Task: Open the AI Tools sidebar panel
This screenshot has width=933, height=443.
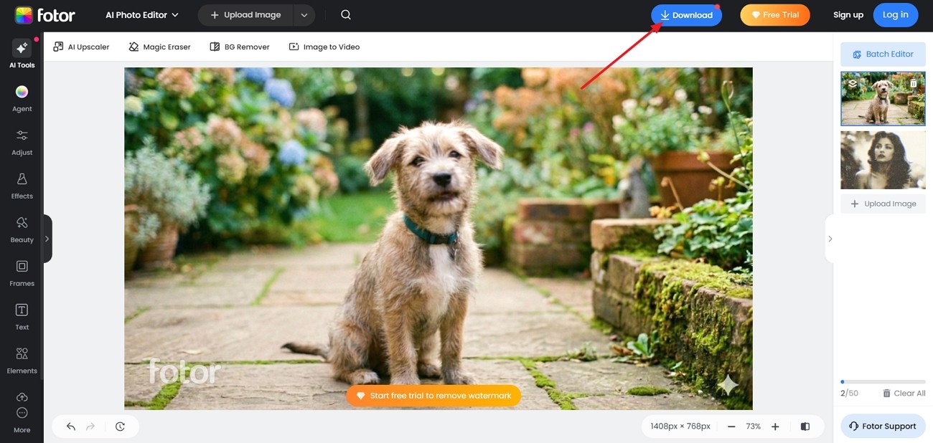Action: click(22, 54)
